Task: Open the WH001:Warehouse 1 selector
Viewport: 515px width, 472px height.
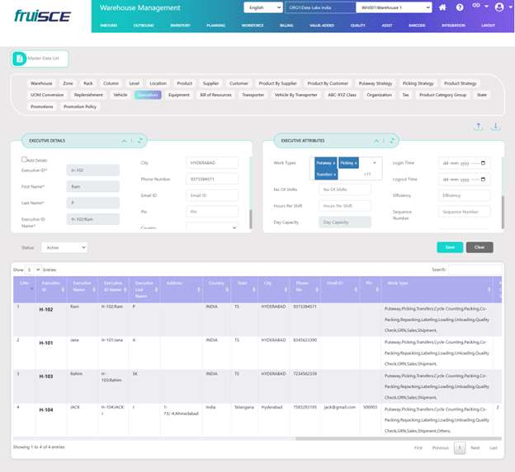Action: (x=394, y=7)
